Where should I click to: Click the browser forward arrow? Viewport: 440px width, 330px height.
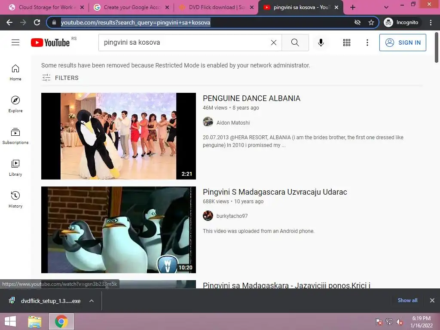coord(23,22)
